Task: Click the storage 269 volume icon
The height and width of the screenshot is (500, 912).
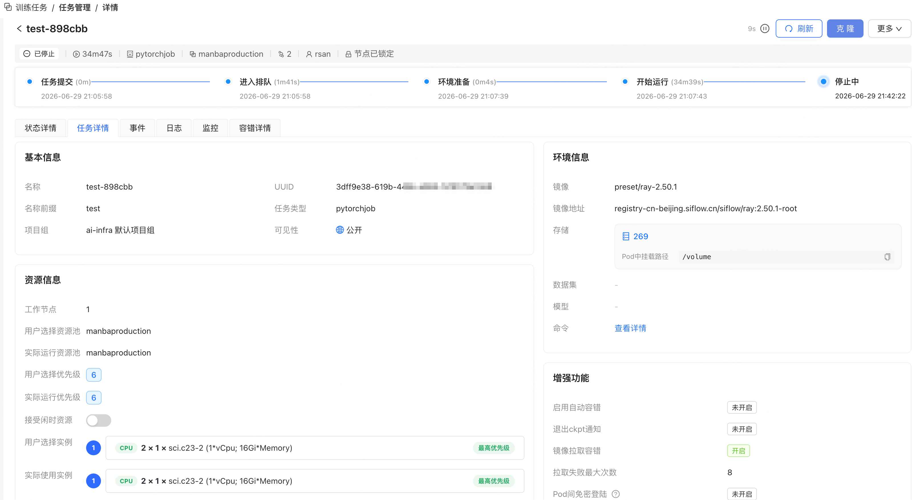Action: coord(626,236)
